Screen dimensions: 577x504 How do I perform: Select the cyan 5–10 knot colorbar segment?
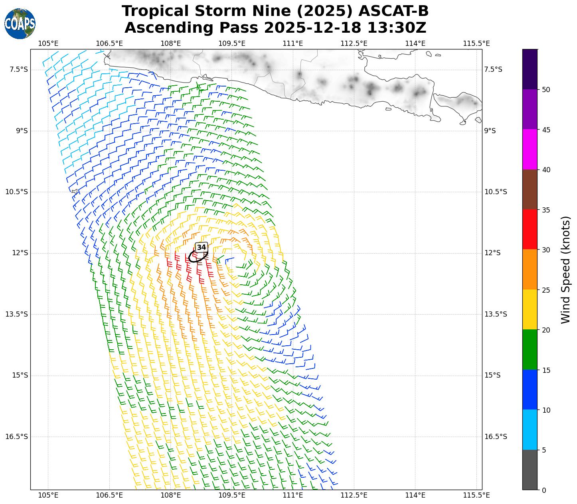[530, 430]
